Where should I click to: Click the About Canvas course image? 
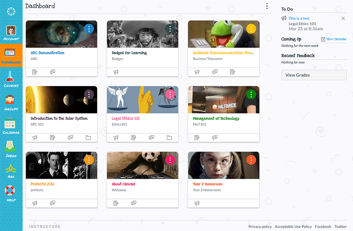[x=142, y=165]
